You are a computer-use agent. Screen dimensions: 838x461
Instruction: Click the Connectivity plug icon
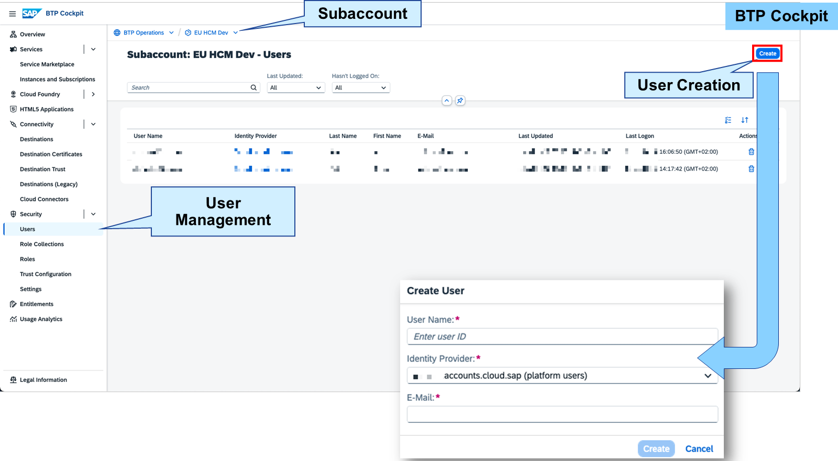pyautogui.click(x=13, y=125)
